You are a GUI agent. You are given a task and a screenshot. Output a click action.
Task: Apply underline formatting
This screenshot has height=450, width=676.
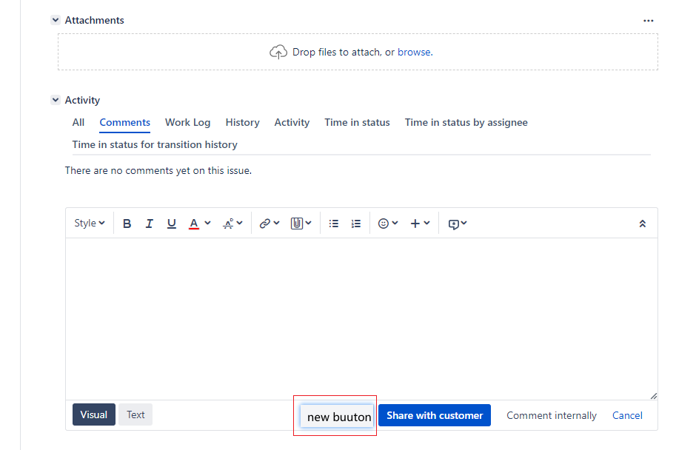(x=171, y=223)
